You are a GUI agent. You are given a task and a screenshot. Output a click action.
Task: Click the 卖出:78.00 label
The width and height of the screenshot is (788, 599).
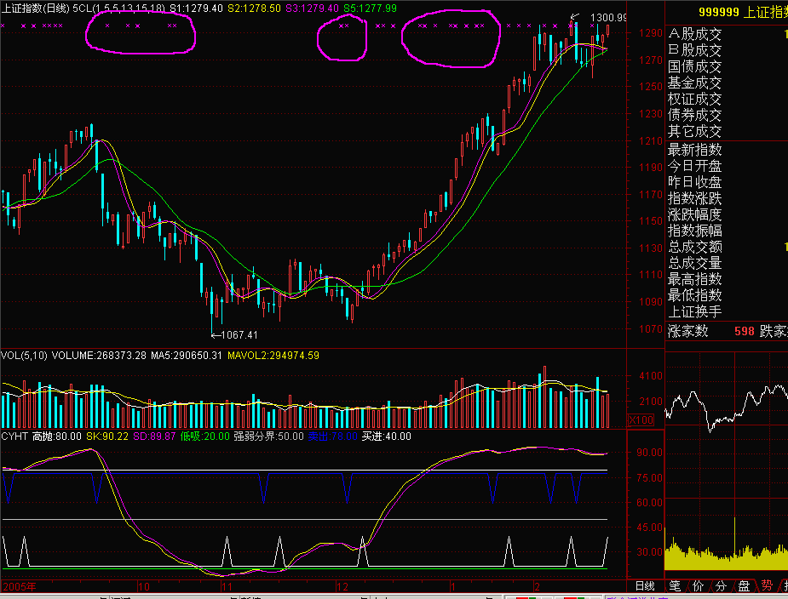pyautogui.click(x=333, y=436)
